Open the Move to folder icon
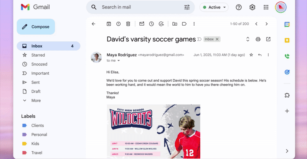The width and height of the screenshot is (307, 159). [x=175, y=24]
